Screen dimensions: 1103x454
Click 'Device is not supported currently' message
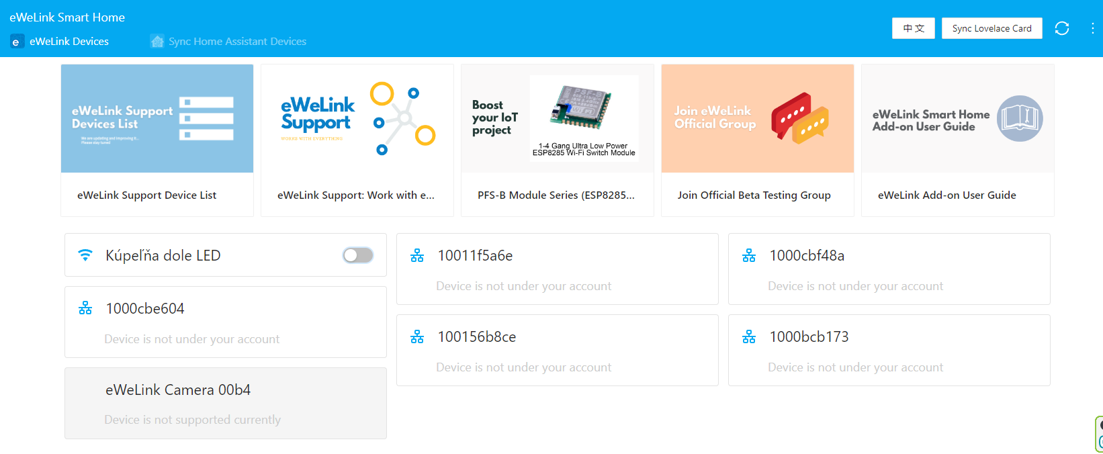pyautogui.click(x=193, y=420)
